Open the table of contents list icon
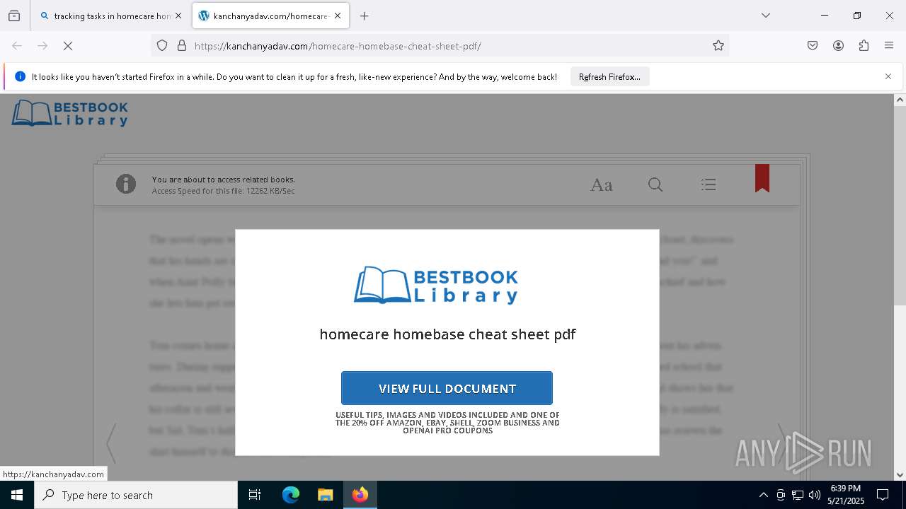 pos(709,185)
